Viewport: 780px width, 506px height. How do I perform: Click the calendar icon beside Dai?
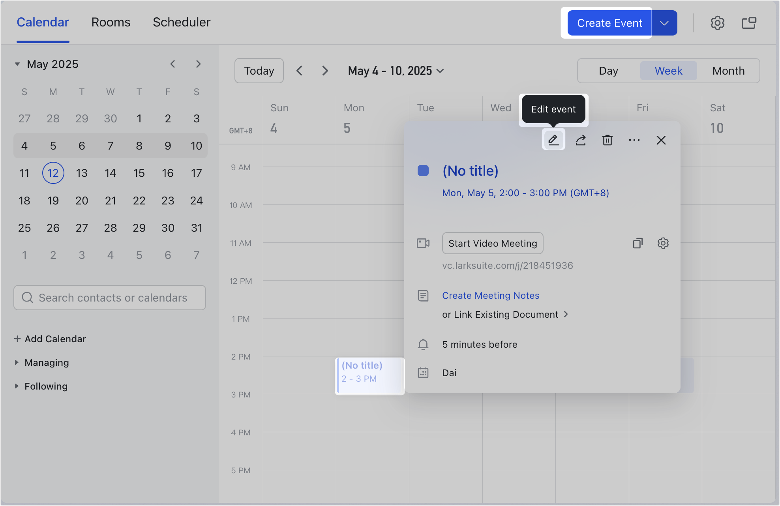[423, 373]
